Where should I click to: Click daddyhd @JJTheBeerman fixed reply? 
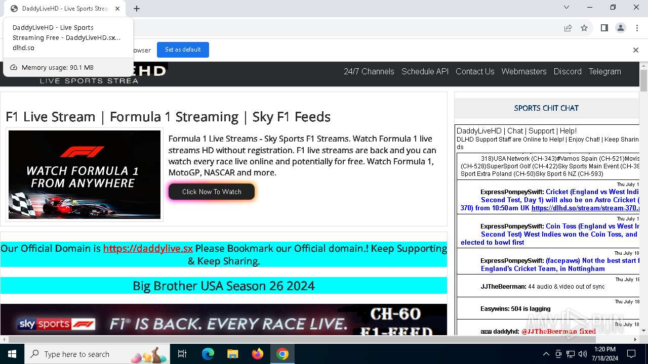coord(538,331)
